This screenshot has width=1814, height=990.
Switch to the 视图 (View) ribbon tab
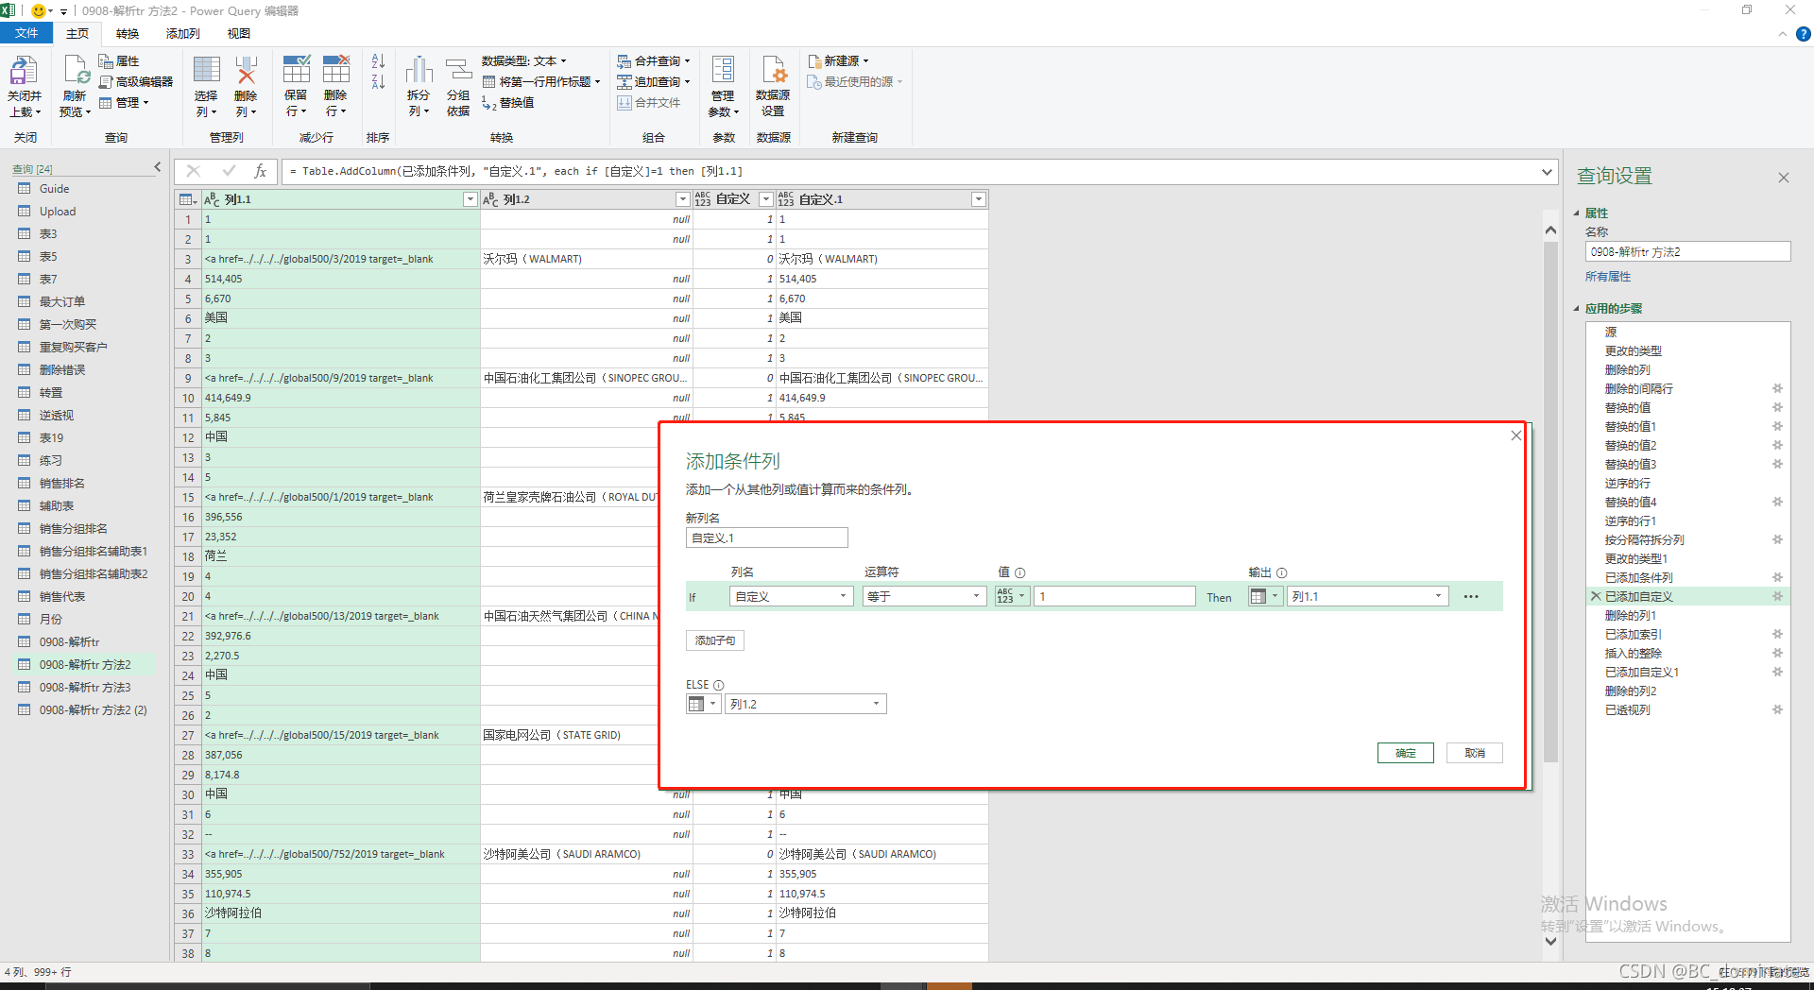(x=239, y=34)
